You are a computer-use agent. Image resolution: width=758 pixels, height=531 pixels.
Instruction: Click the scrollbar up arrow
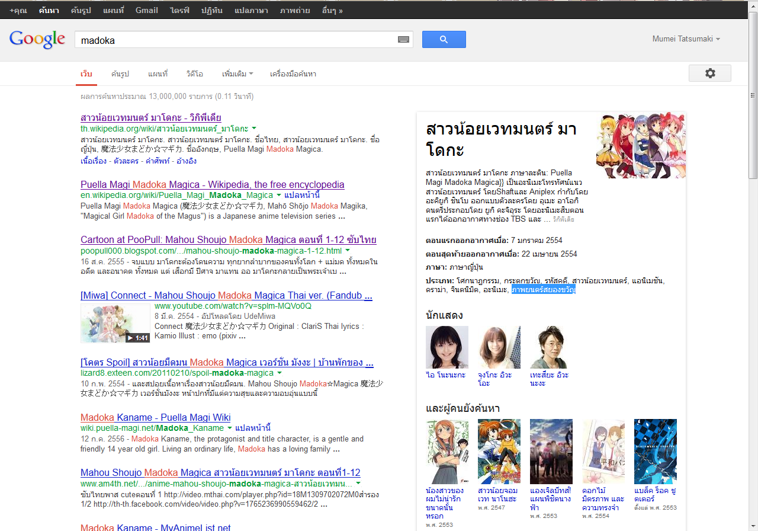(753, 5)
